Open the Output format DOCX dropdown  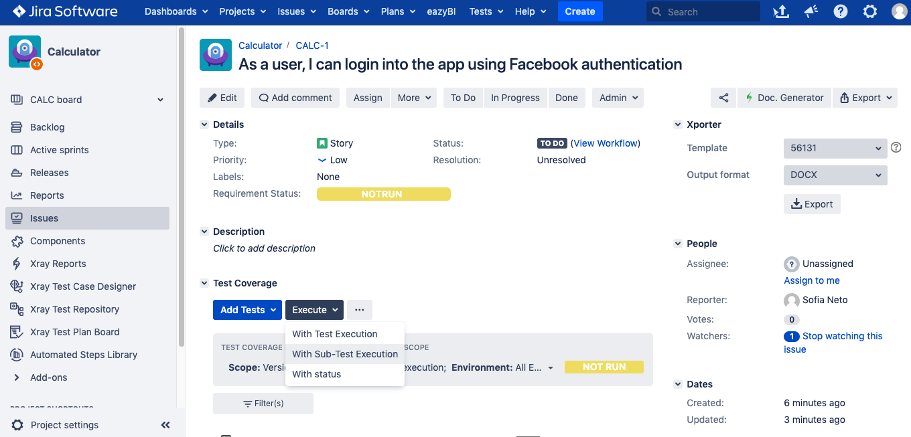(x=835, y=175)
